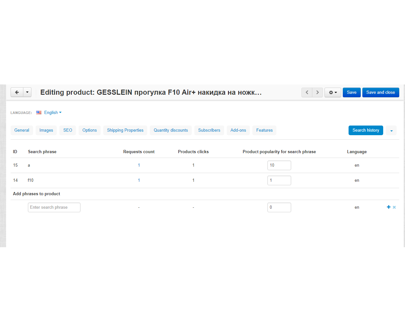This screenshot has width=405, height=332.
Task: Open the dropdown caret beside Search history
Action: (x=391, y=131)
